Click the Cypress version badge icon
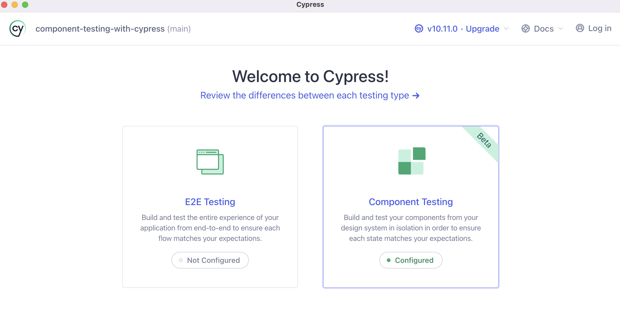620x325 pixels. 419,28
